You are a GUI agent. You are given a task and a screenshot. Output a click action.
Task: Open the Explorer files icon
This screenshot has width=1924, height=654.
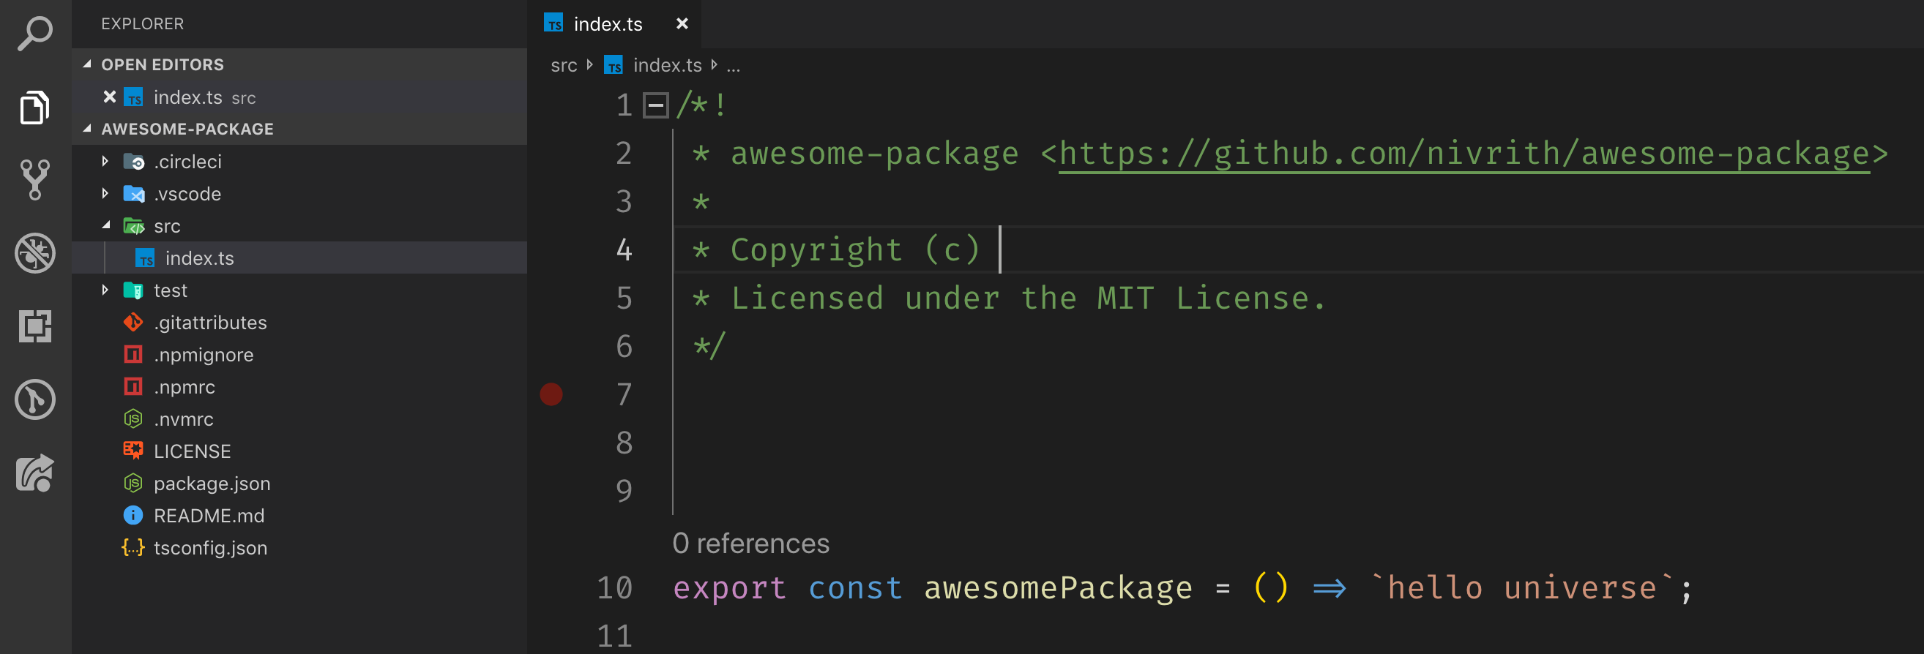pyautogui.click(x=35, y=108)
